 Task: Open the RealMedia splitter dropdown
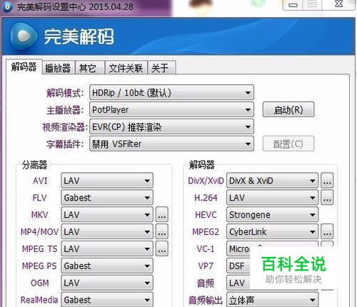pyautogui.click(x=107, y=300)
